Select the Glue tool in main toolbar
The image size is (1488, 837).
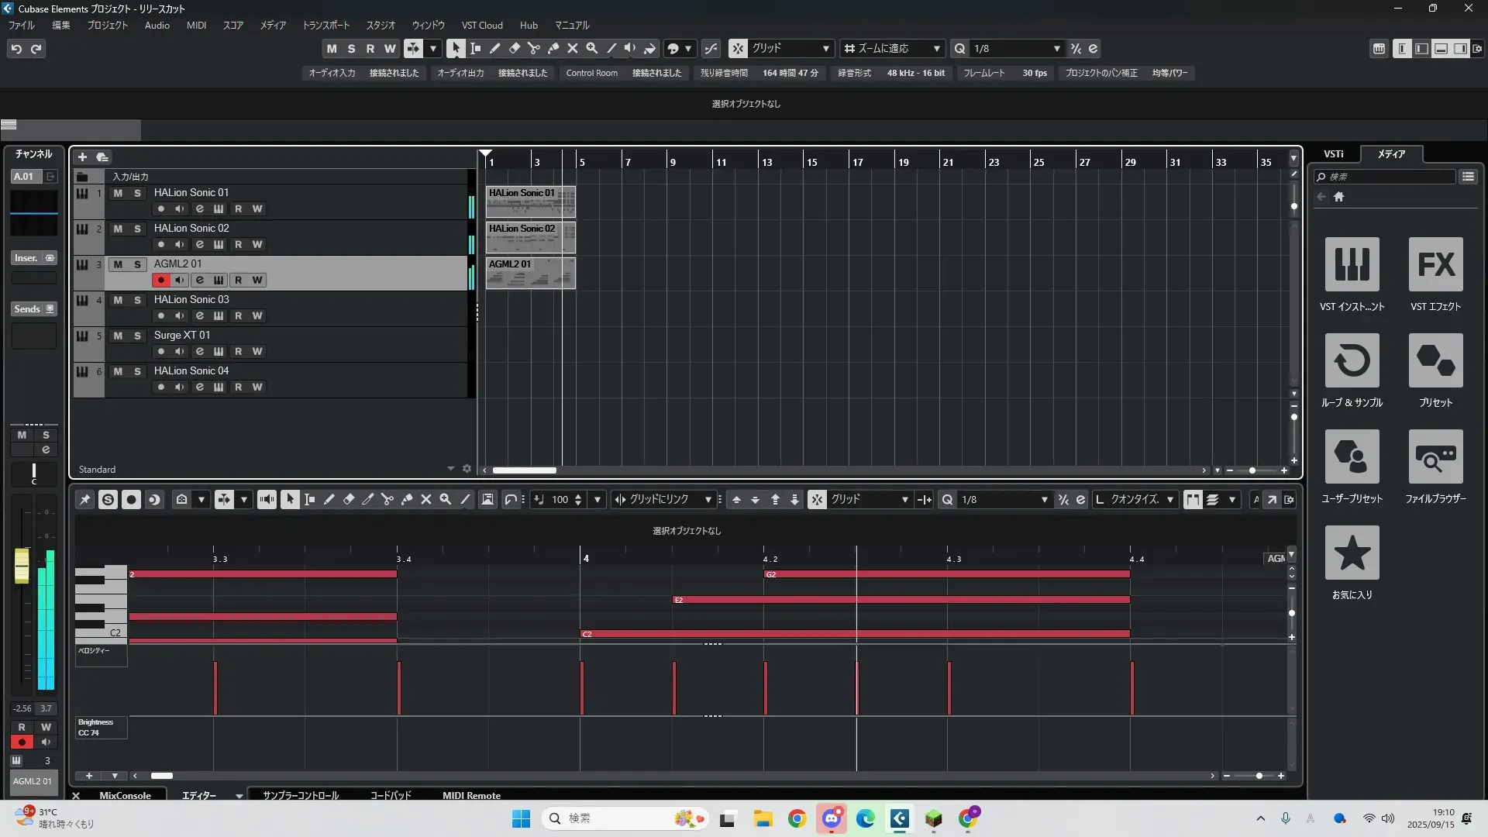coord(553,48)
